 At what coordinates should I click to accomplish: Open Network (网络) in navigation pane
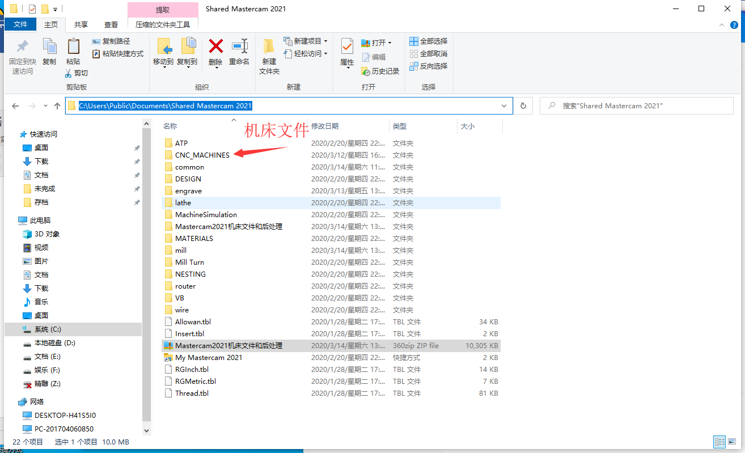[x=36, y=401]
